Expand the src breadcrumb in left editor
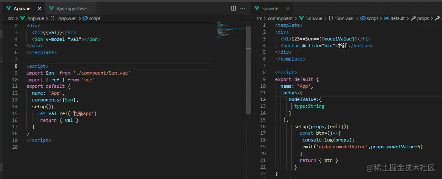 11,18
